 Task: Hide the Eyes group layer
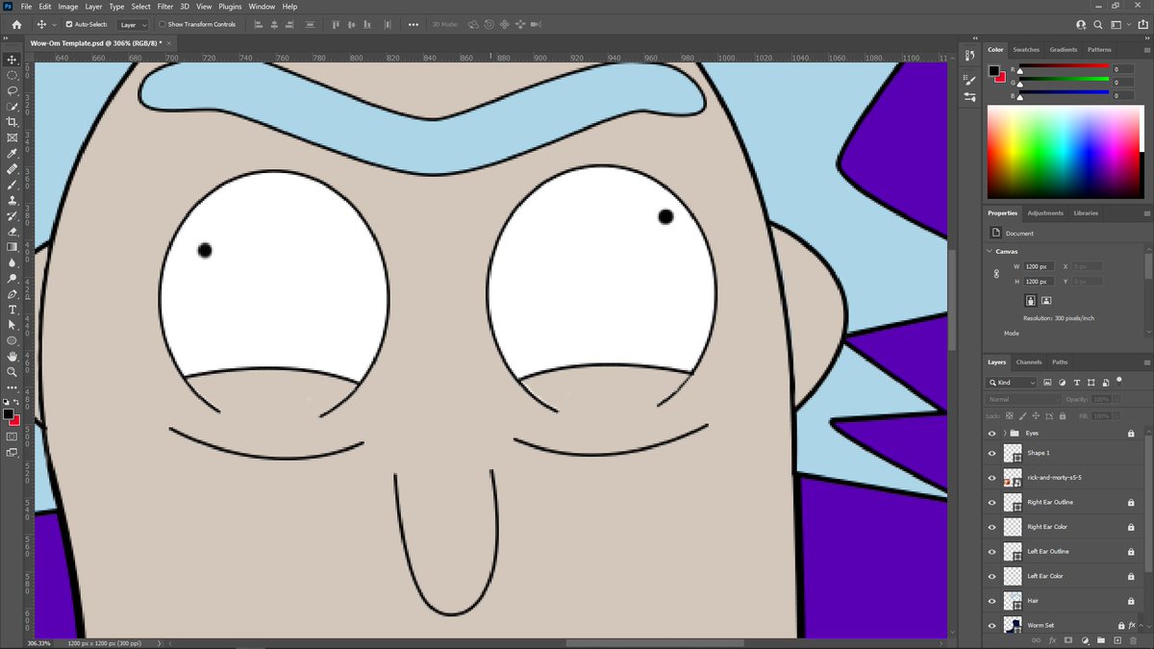[x=992, y=434]
